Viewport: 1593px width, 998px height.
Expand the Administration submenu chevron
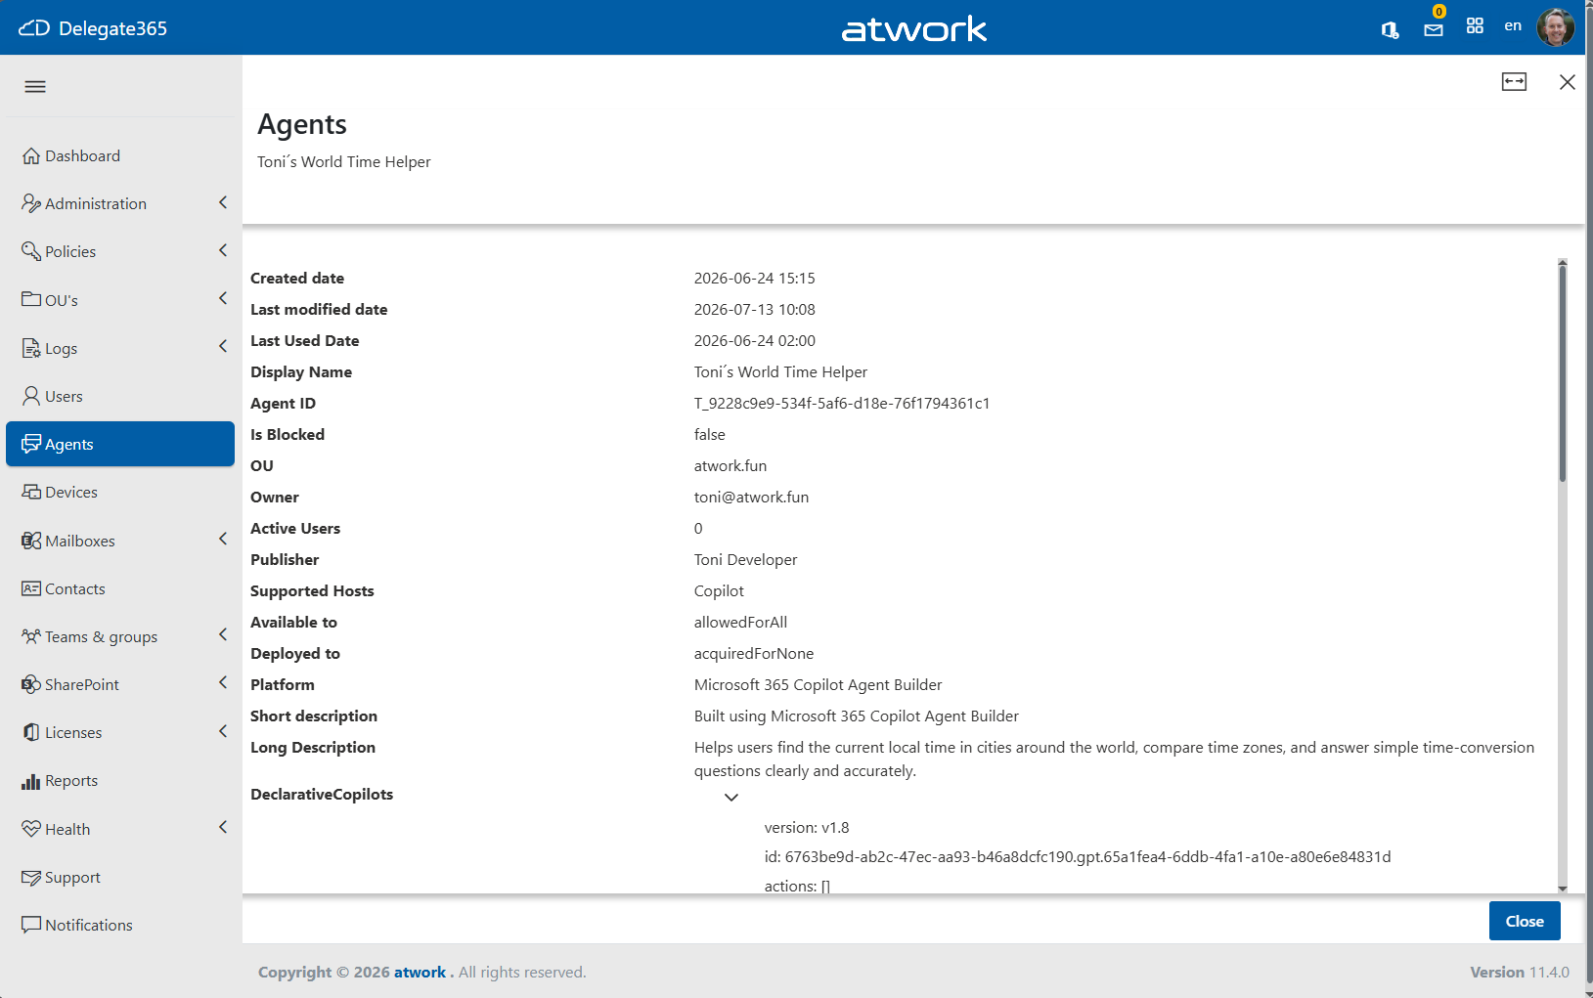coord(223,202)
